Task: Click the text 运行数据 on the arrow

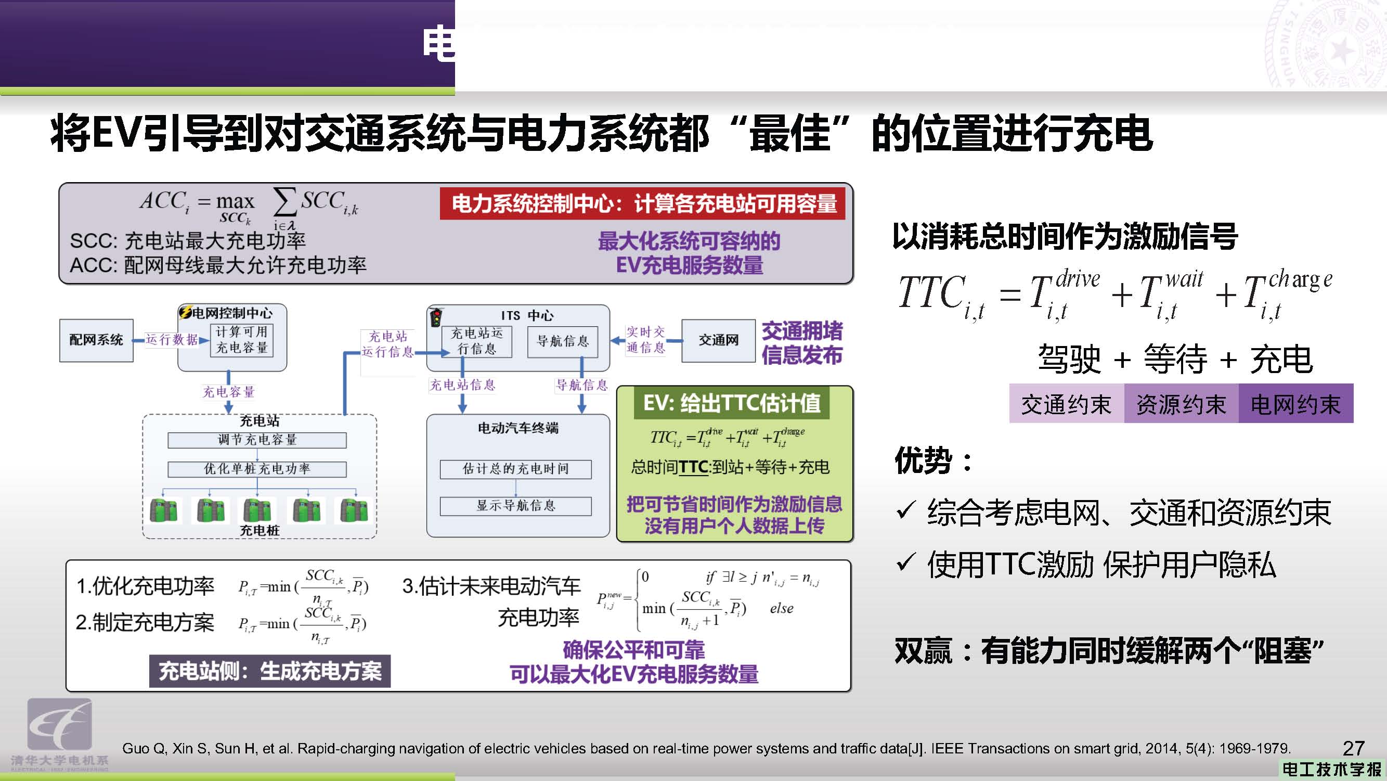Action: pos(172,339)
